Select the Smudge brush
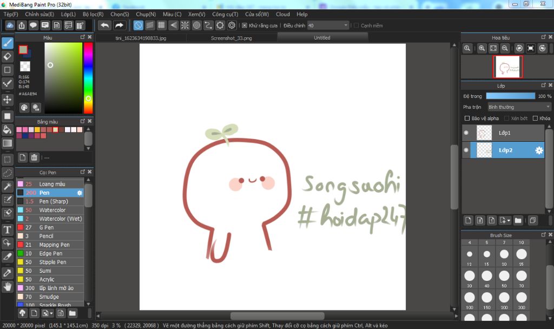 (x=50, y=297)
